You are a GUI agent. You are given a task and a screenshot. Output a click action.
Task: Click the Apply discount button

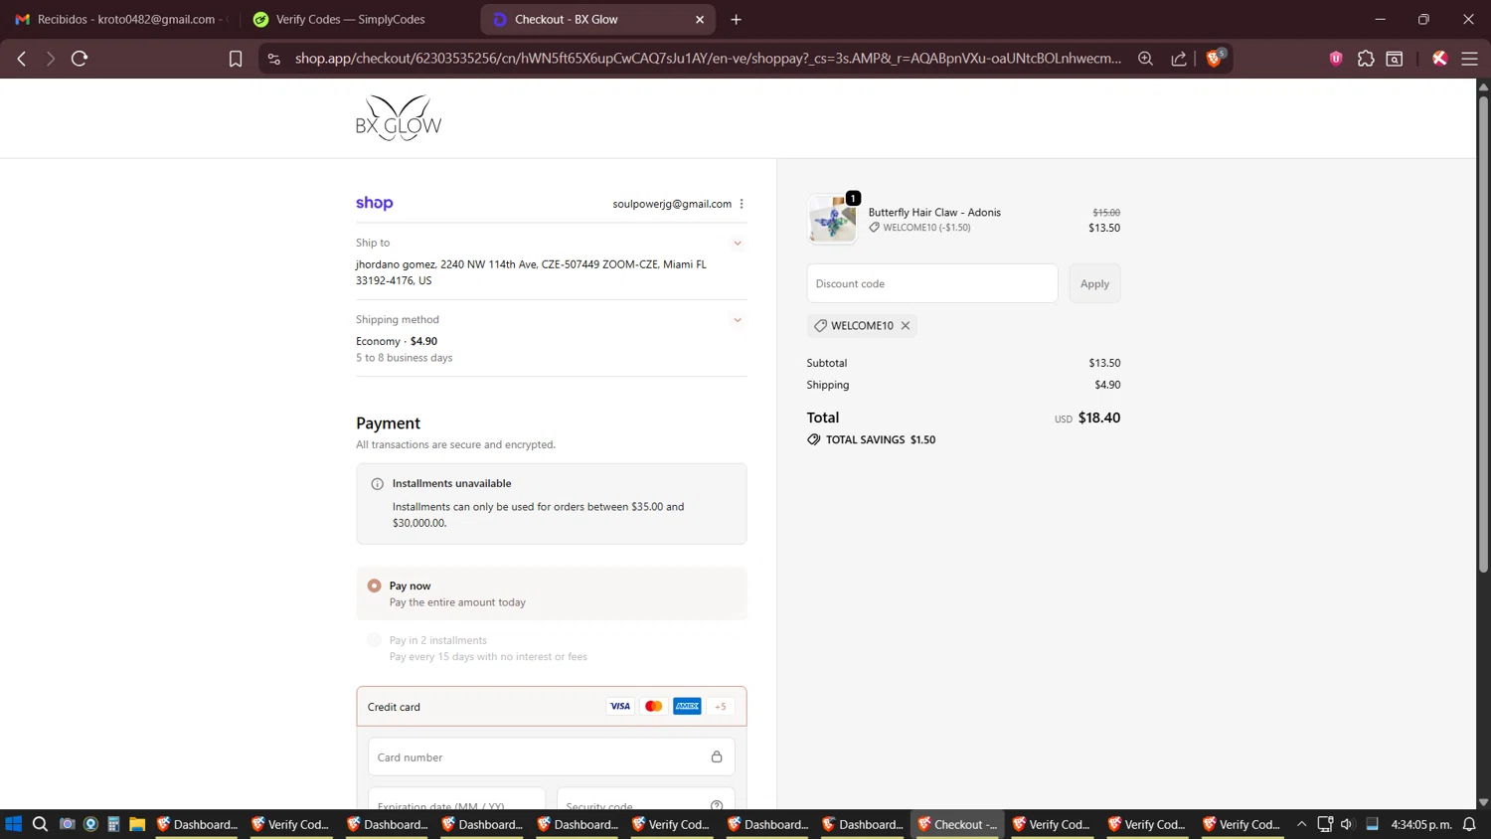click(x=1094, y=283)
